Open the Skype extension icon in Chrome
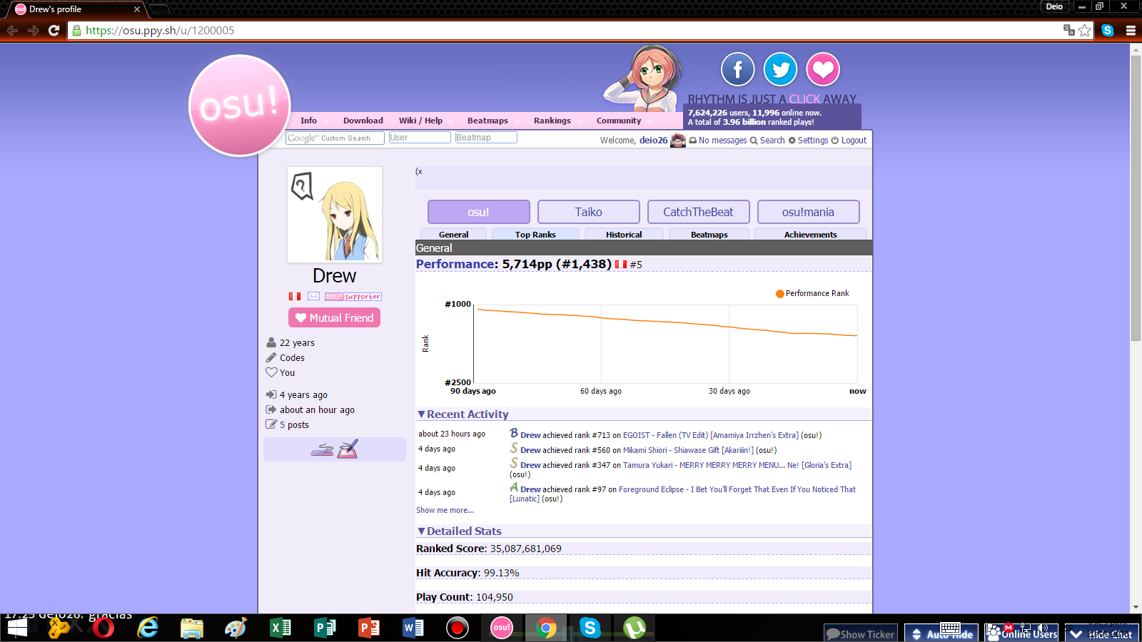1142x642 pixels. pos(1108,30)
